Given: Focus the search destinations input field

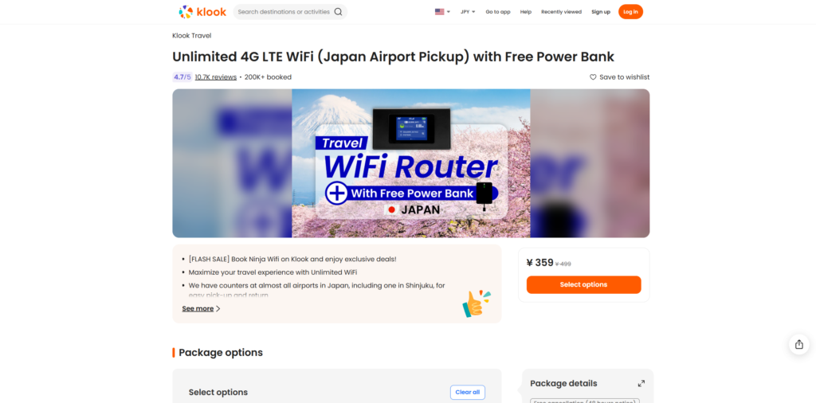Looking at the screenshot, I should 284,12.
